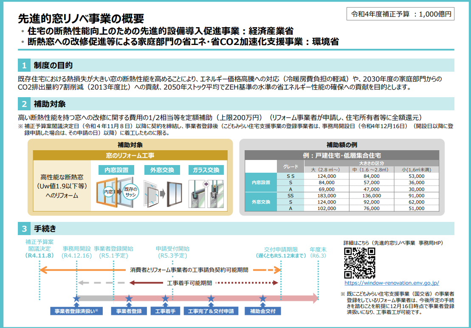Screen dimensions: 471x328
Task: Click the 大(2.8㎡~) column header
Action: click(x=327, y=170)
